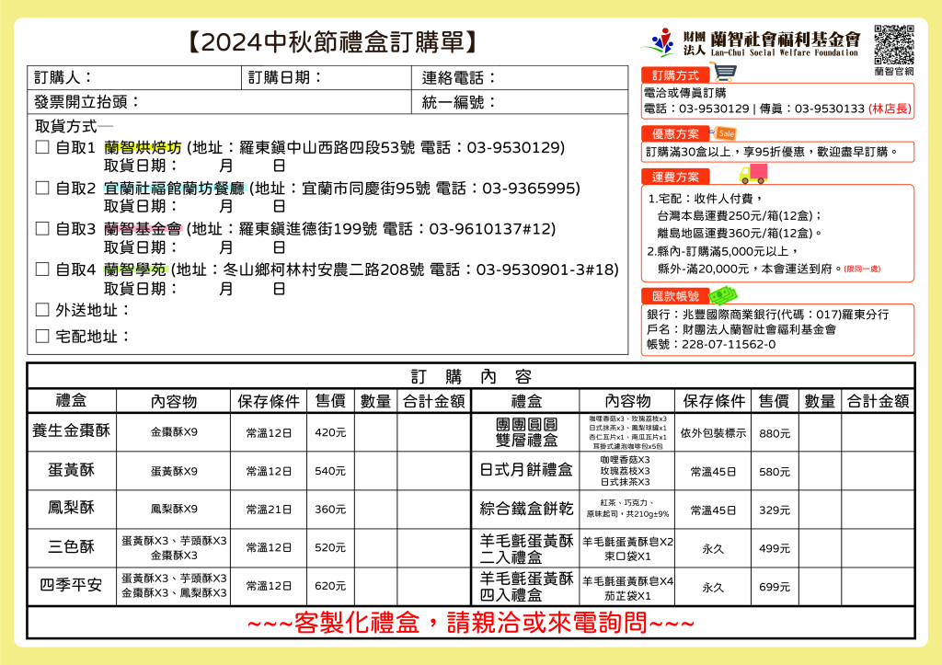Screen dimensions: 942x665
Task: Click the 訂購人 field
Action: coord(134,77)
